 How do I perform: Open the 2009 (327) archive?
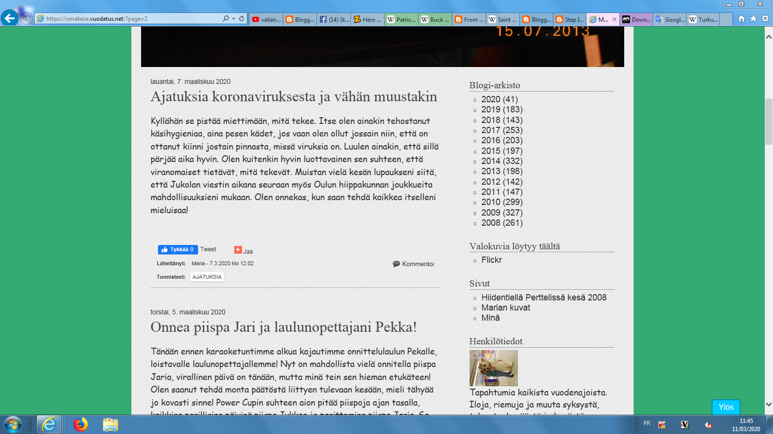pyautogui.click(x=502, y=213)
